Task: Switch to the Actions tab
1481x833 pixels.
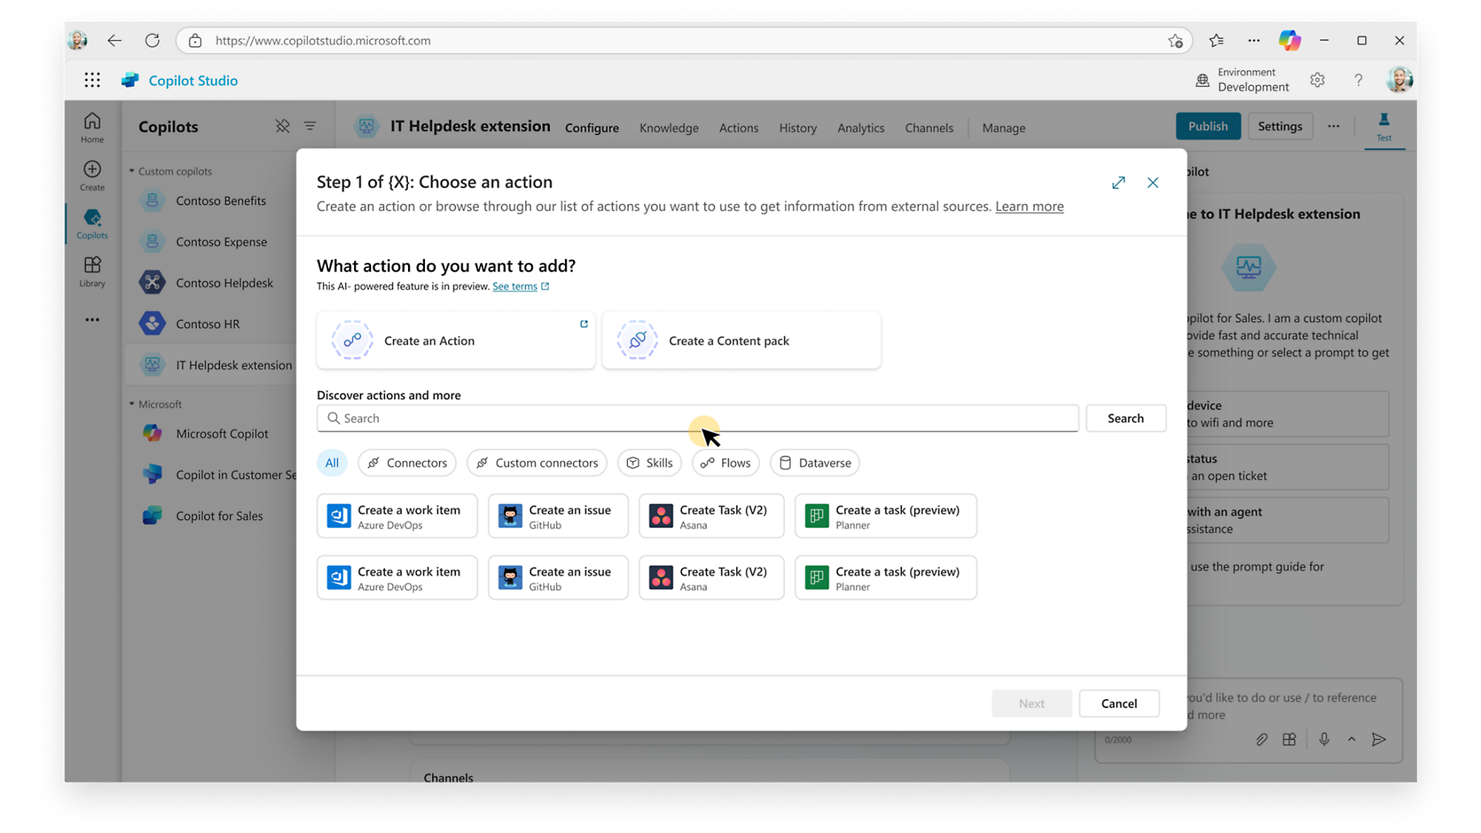Action: click(738, 127)
